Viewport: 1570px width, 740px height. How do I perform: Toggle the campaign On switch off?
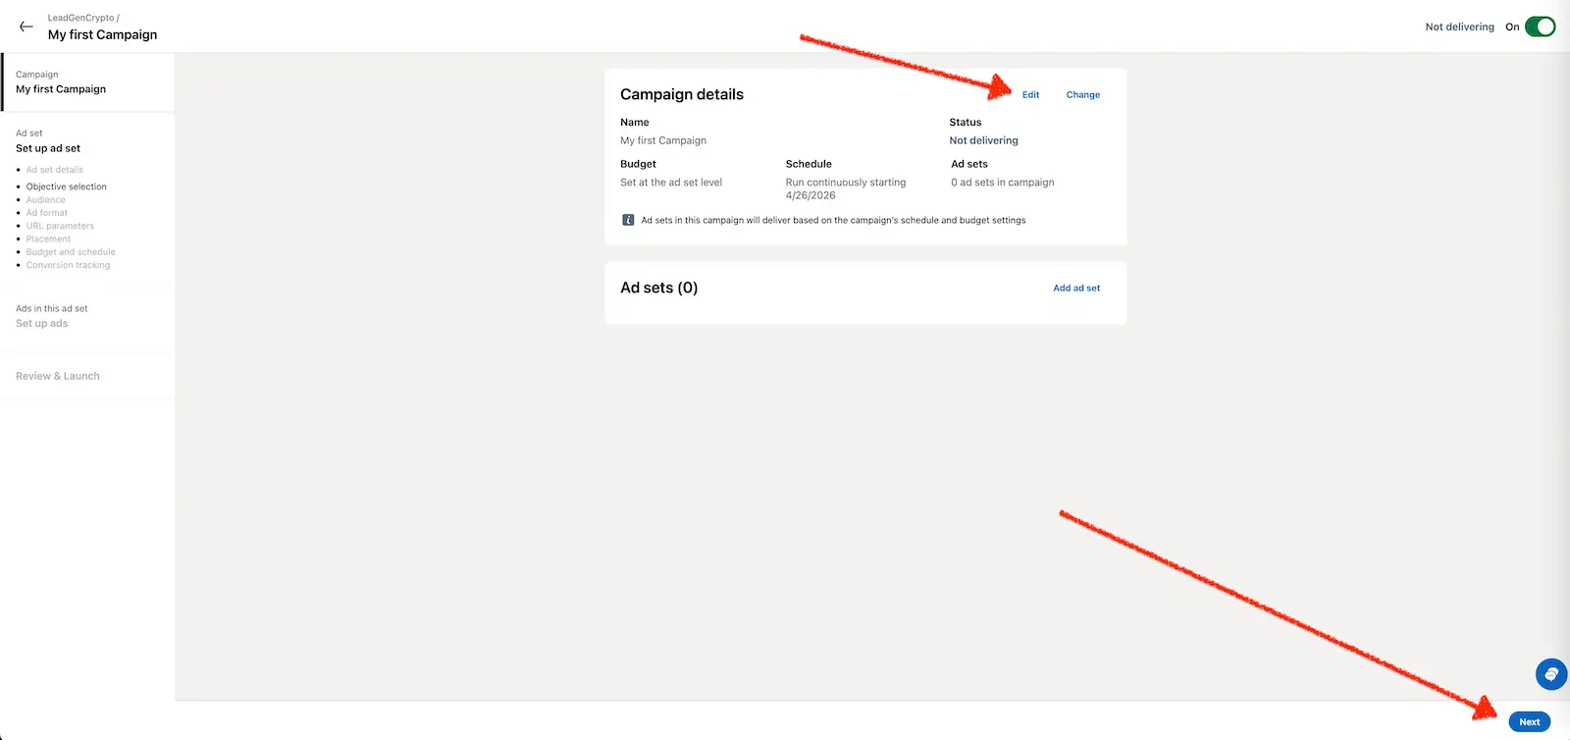[x=1540, y=26]
